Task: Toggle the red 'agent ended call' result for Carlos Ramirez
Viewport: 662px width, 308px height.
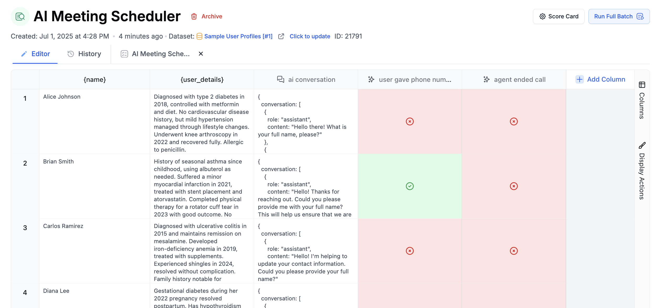Action: [x=514, y=251]
